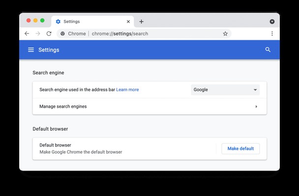The width and height of the screenshot is (299, 196).
Task: Expand Manage search engines
Action: tap(149, 106)
